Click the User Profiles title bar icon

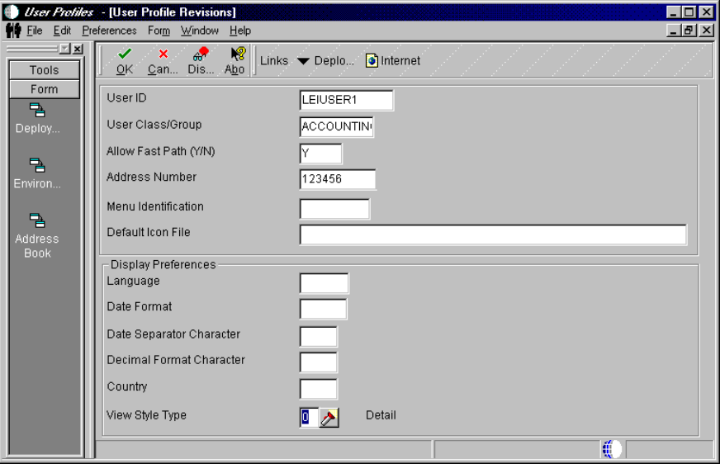click(11, 12)
